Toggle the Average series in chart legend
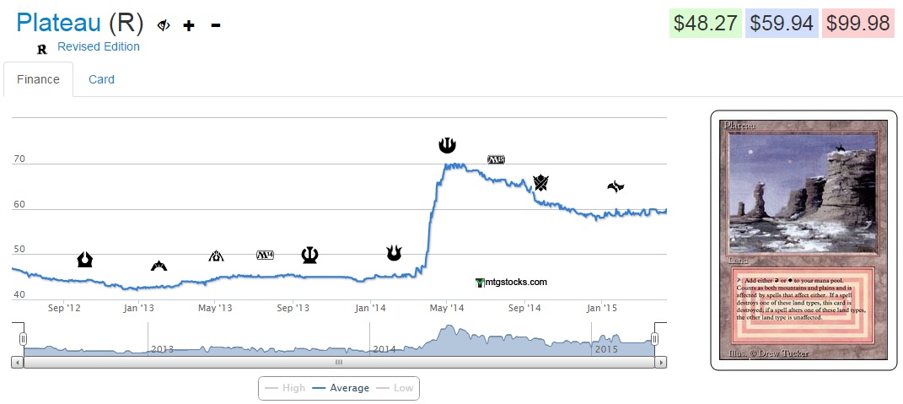903x404 pixels. [x=341, y=388]
